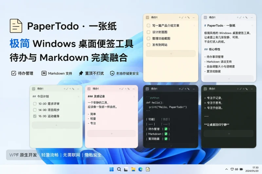Click the title check icon of the green note
Viewport: 262px width, 174px height.
[34, 89]
